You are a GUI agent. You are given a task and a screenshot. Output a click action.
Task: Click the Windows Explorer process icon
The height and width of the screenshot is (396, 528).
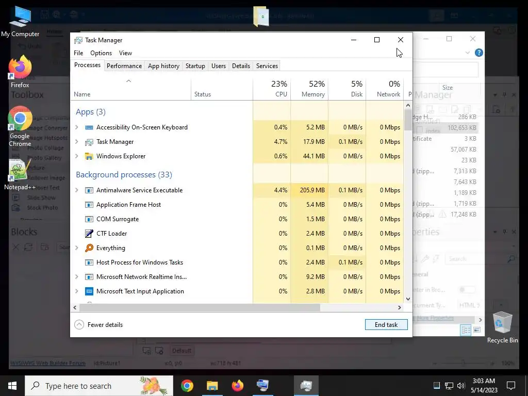click(89, 156)
